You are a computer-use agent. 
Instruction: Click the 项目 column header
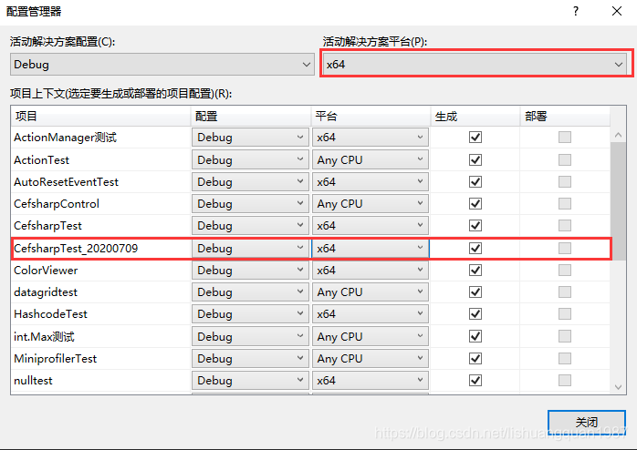point(100,117)
